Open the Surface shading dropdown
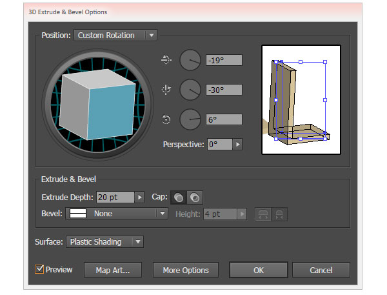387x295 pixels. point(104,241)
